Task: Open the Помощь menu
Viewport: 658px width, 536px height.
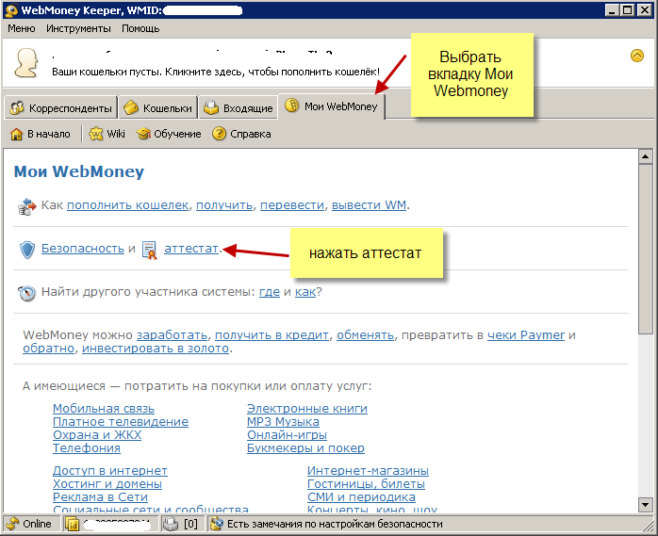Action: pyautogui.click(x=140, y=28)
